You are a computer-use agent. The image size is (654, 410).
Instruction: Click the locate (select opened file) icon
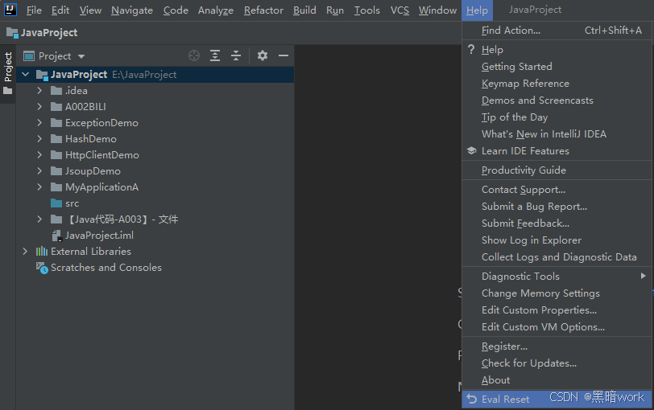point(194,55)
